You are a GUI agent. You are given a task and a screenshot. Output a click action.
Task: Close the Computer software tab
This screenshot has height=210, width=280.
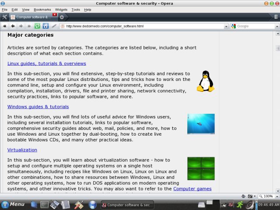pyautogui.click(x=55, y=14)
